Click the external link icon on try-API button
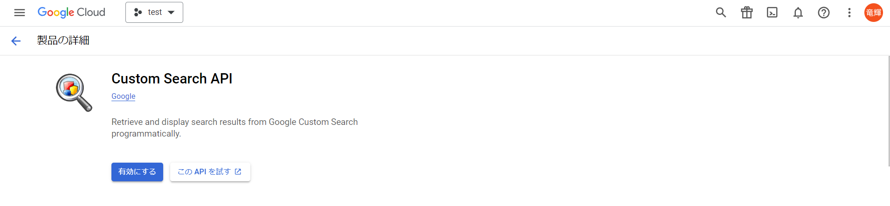890x206 pixels. (x=238, y=172)
